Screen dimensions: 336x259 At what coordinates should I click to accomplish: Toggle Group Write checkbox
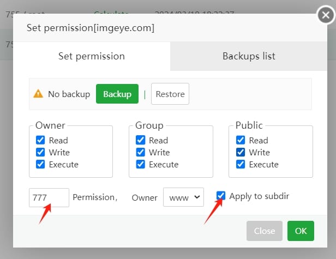tap(140, 152)
